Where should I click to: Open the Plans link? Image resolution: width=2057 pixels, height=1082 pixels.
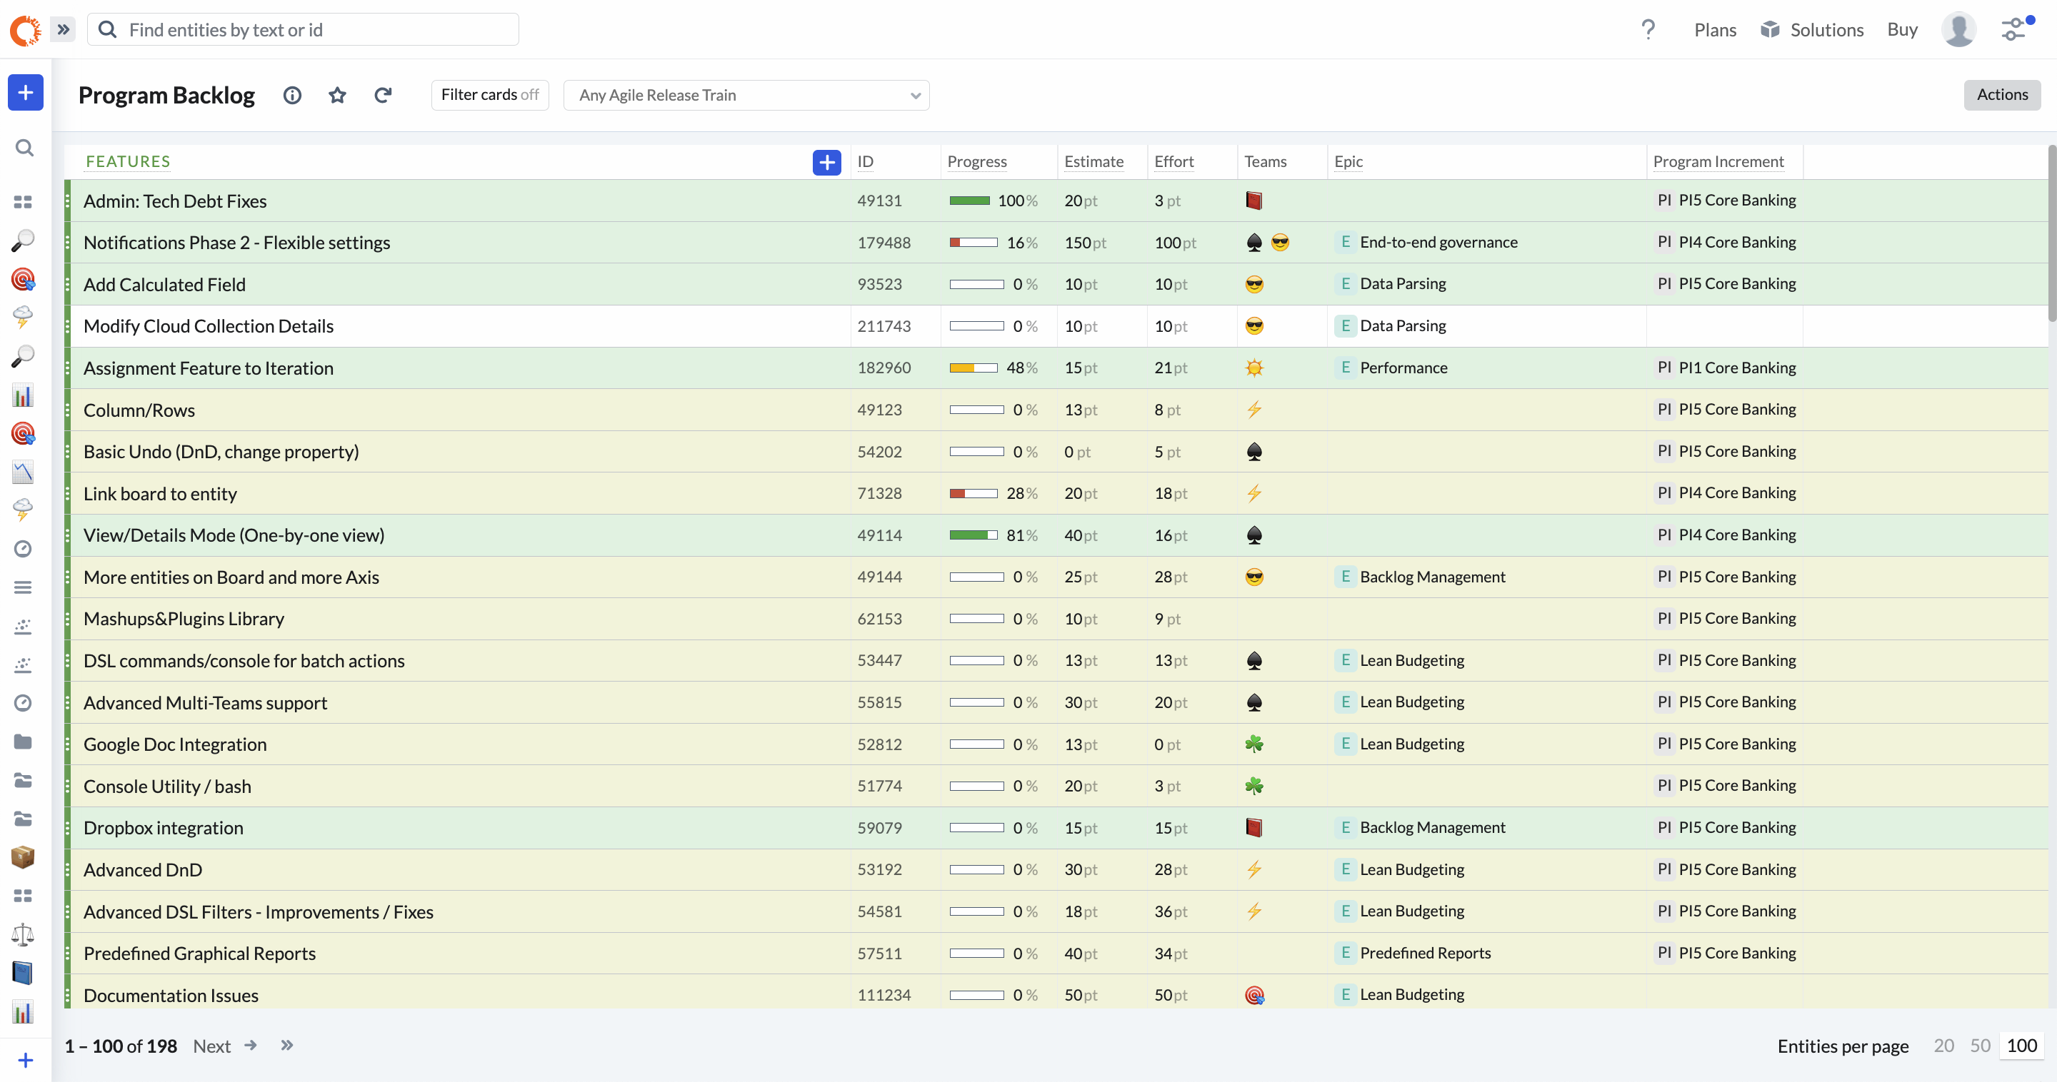(1714, 29)
